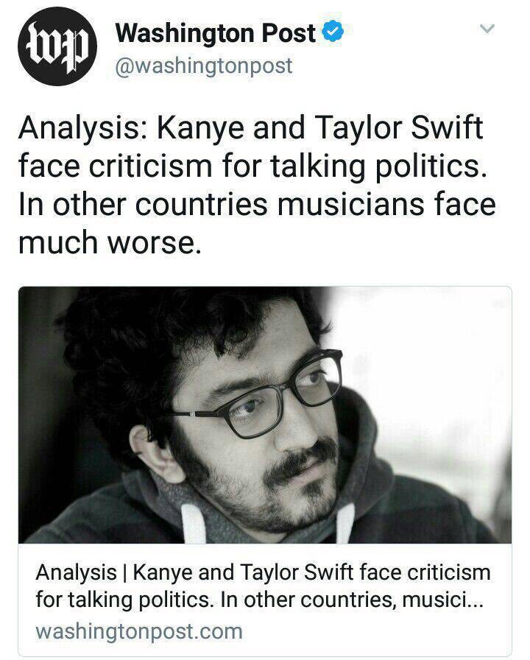Open the article preview photo
This screenshot has height=660, width=530.
click(265, 415)
